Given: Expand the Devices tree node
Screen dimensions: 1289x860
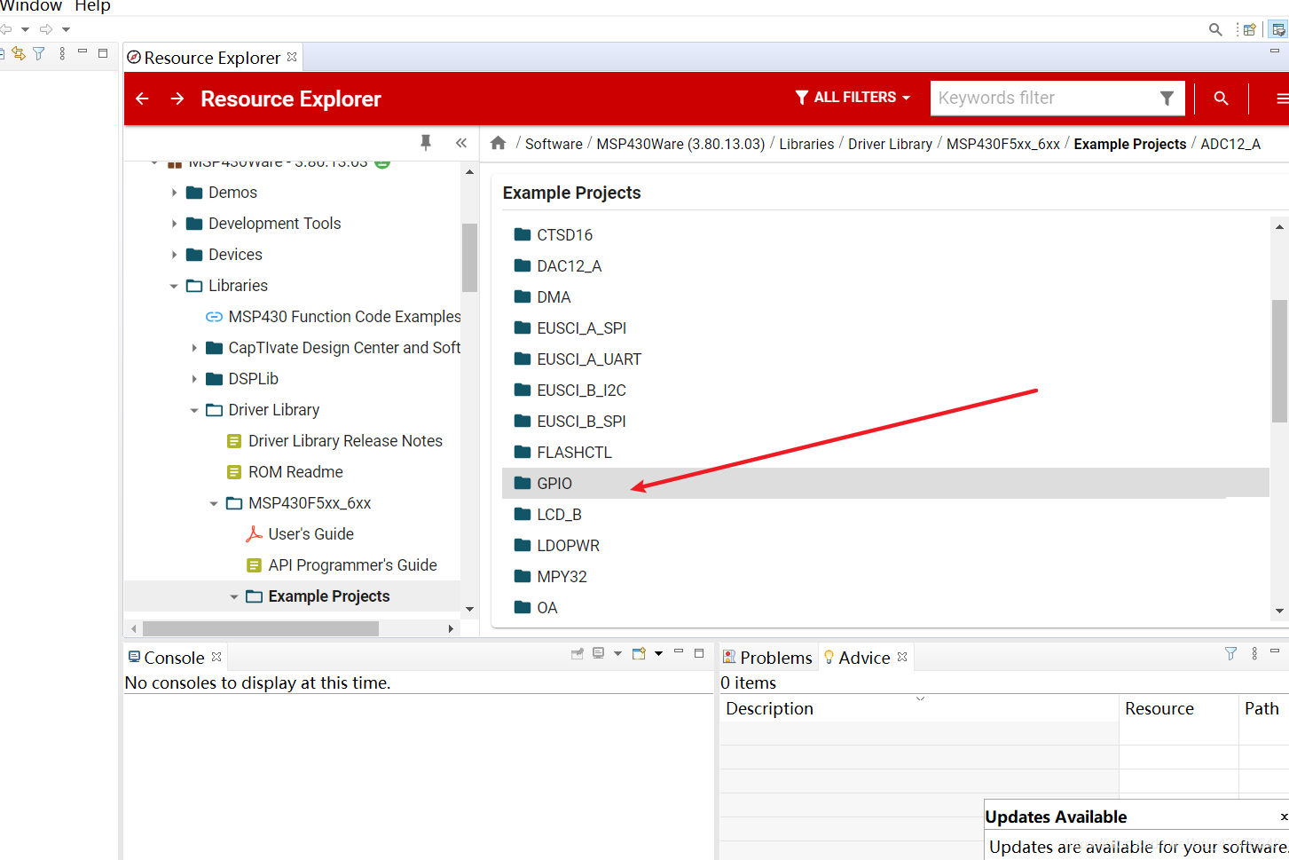Looking at the screenshot, I should [x=174, y=255].
